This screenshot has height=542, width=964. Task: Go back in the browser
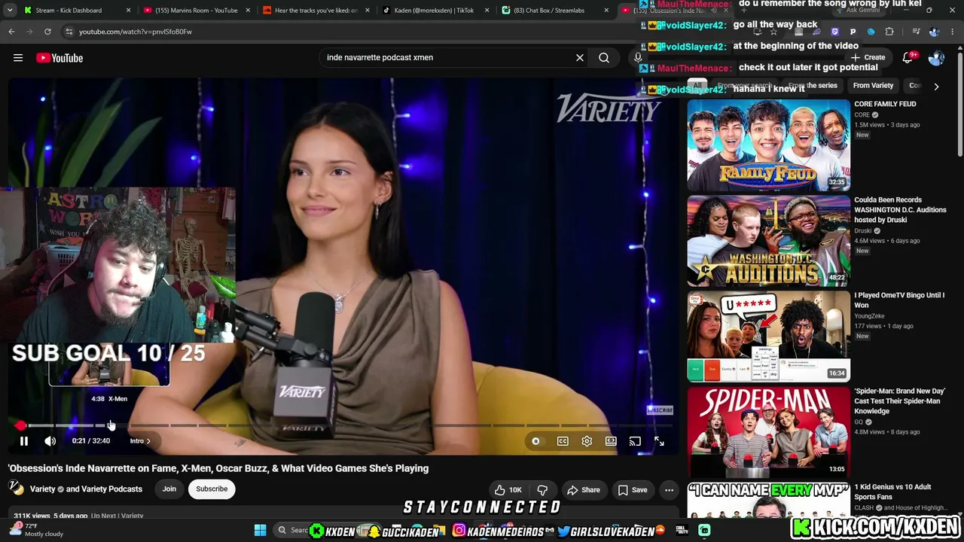pos(11,32)
